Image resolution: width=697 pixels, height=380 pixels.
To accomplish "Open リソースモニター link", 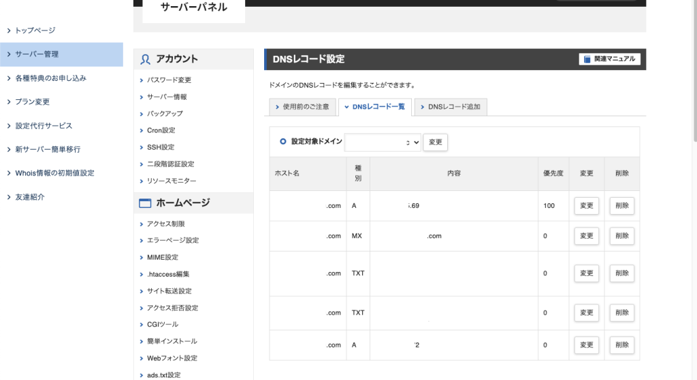I will pos(172,181).
